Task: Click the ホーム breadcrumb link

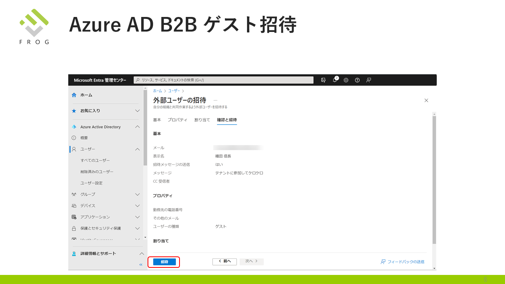Action: pos(157,91)
